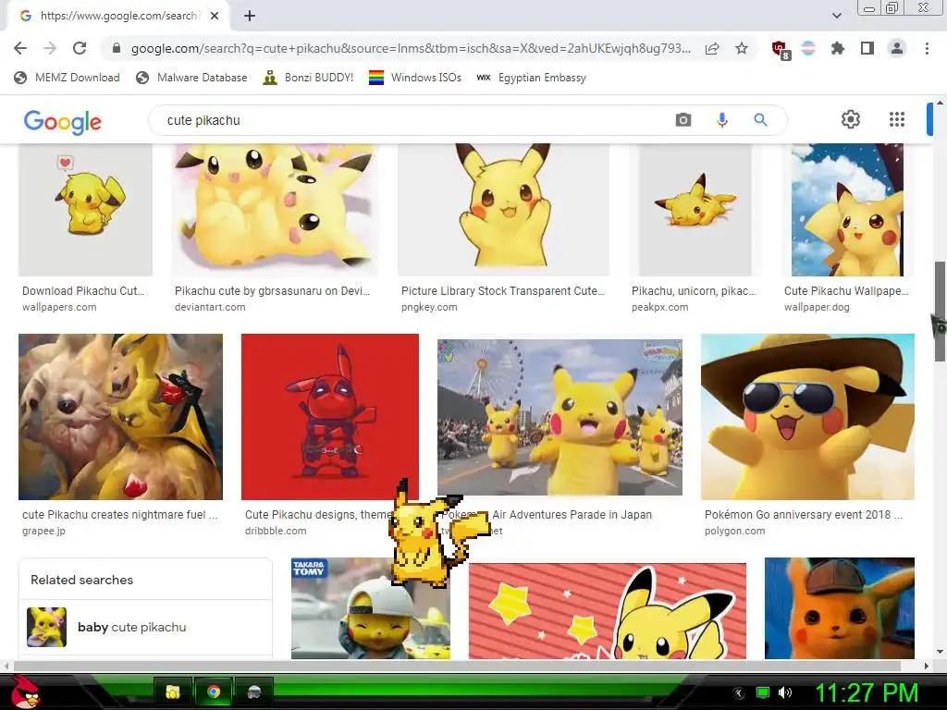Open the red Deadpool Pikachu image
This screenshot has width=947, height=710.
(330, 417)
